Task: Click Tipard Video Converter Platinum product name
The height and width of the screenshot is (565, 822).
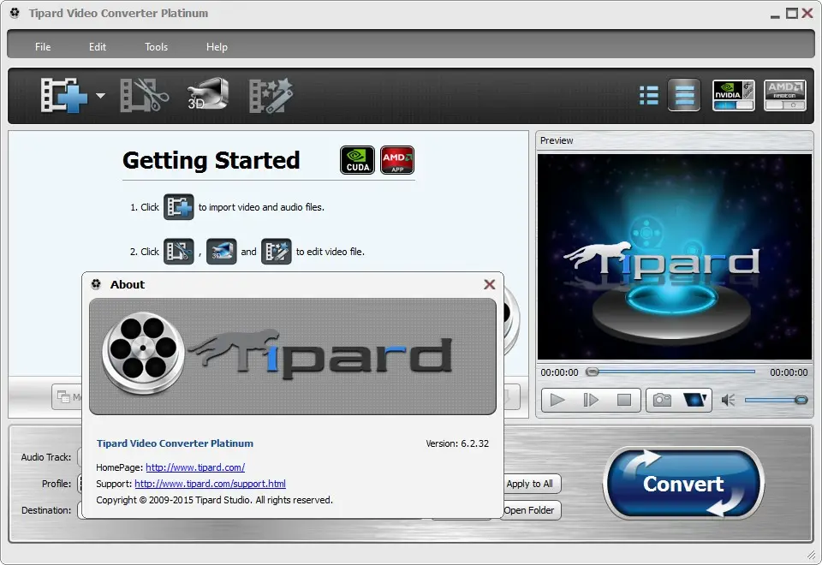Action: (x=175, y=443)
